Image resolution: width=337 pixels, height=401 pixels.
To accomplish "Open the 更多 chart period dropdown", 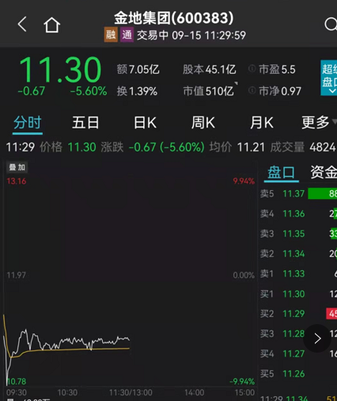I will click(318, 122).
